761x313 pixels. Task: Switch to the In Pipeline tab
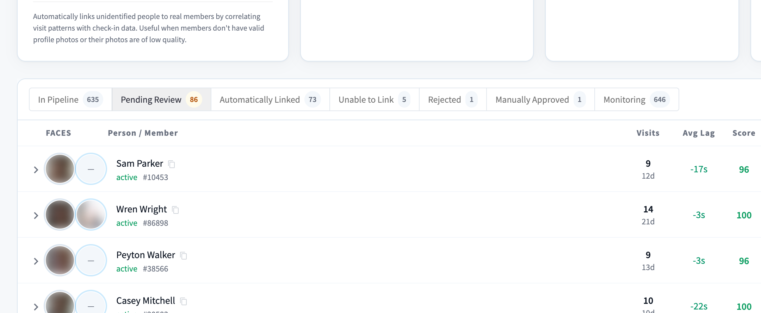point(70,100)
